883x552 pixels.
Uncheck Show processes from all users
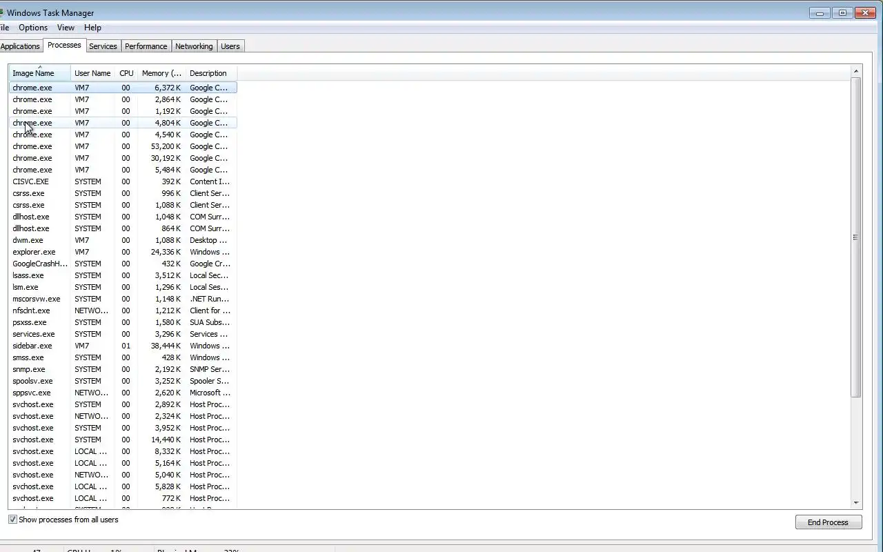click(12, 520)
